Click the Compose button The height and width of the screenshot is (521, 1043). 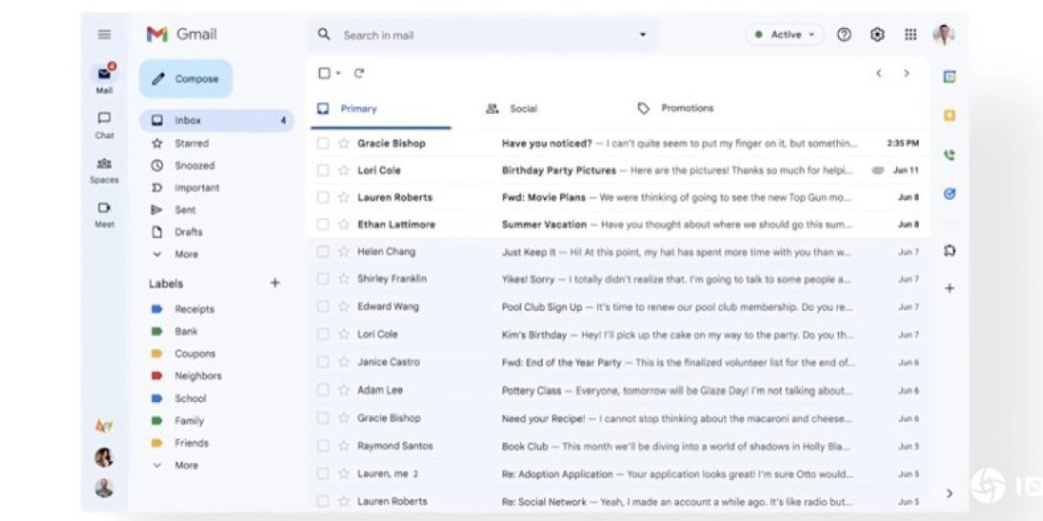pyautogui.click(x=186, y=79)
